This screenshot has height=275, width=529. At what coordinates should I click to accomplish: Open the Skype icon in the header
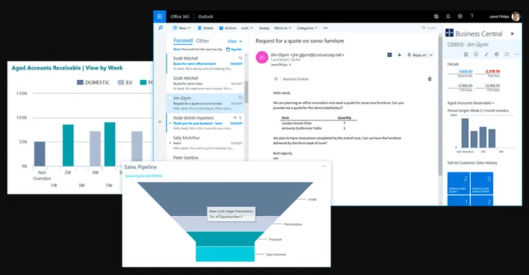[x=436, y=17]
